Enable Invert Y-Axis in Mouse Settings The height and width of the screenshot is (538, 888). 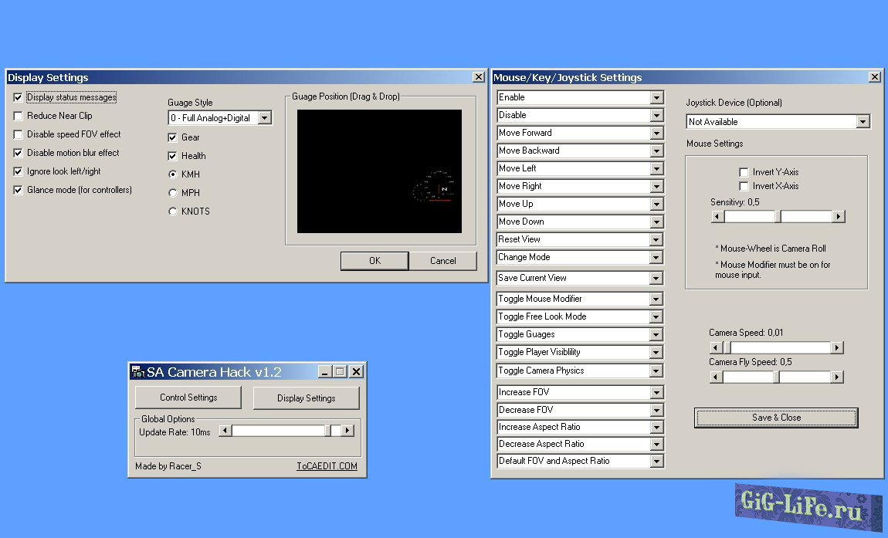click(744, 172)
